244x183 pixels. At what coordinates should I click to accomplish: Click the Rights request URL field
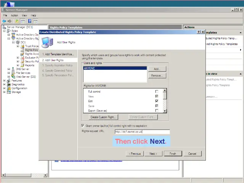pos(142,132)
